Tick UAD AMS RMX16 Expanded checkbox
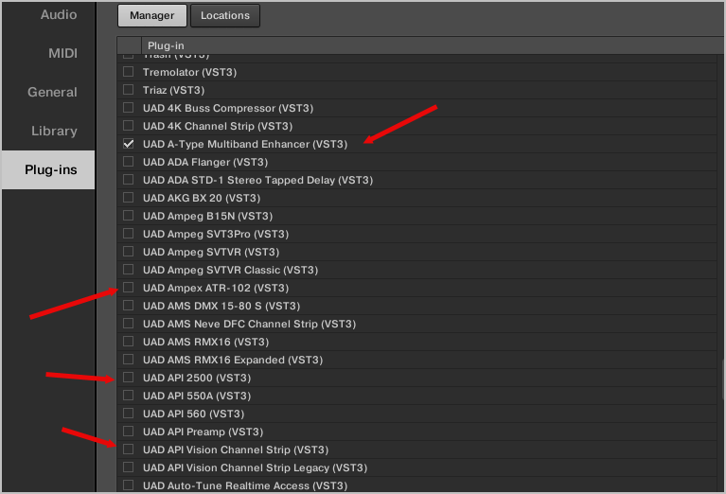 click(128, 360)
